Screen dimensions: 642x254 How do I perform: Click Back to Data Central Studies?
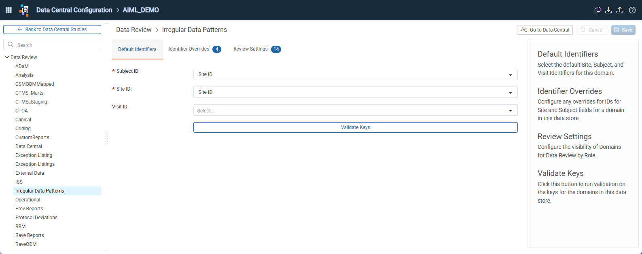[52, 30]
